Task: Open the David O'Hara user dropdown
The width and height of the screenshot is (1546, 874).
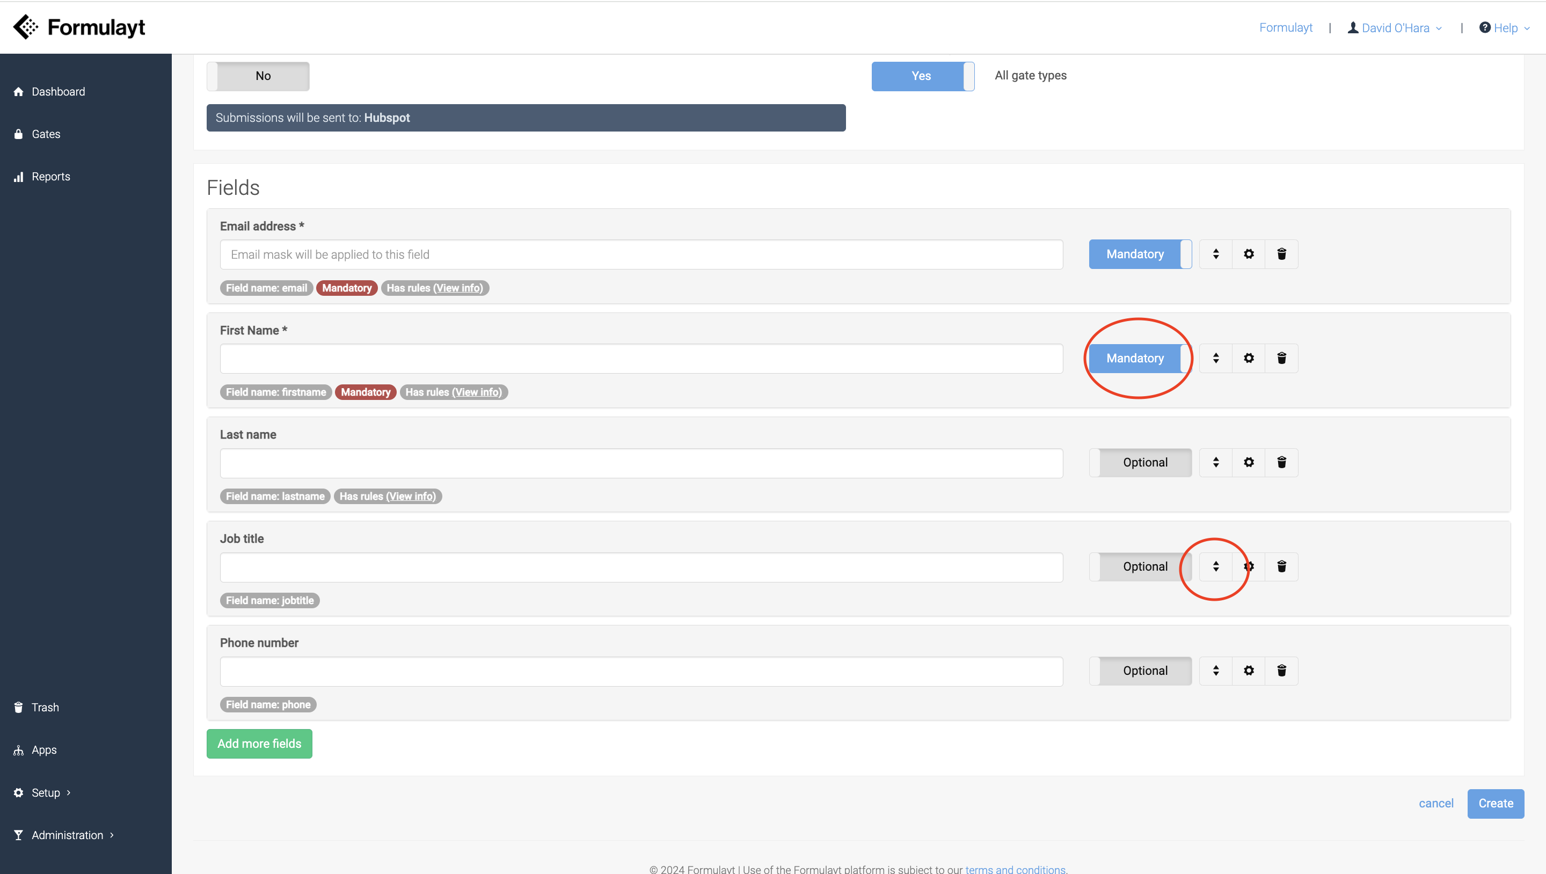Action: [1395, 28]
